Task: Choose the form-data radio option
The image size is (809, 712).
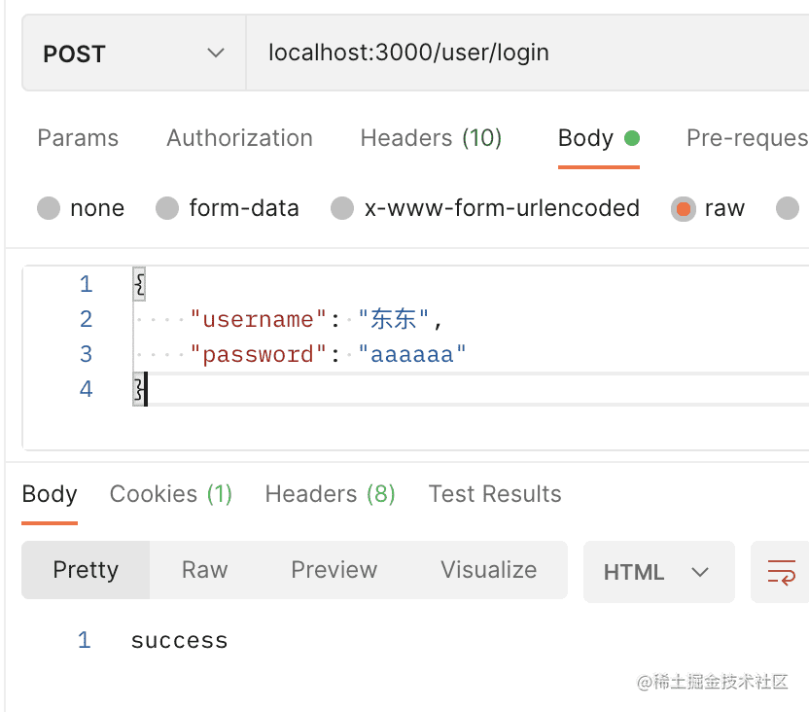Action: click(x=168, y=208)
